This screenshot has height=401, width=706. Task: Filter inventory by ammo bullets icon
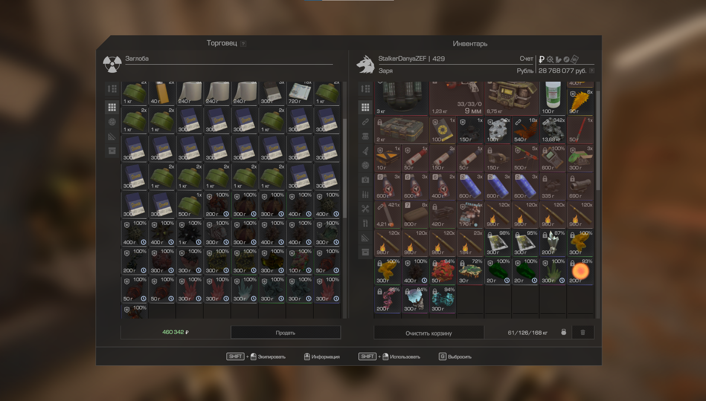click(x=366, y=194)
